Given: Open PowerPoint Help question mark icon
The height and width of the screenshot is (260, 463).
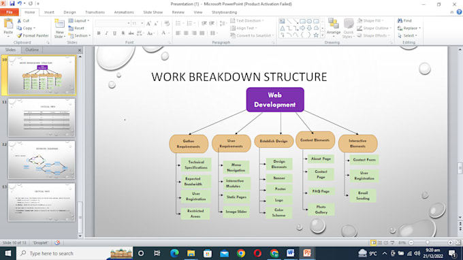Looking at the screenshot, I should [x=459, y=12].
